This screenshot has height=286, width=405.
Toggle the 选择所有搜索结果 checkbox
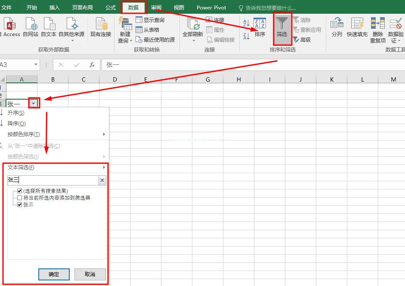19,191
